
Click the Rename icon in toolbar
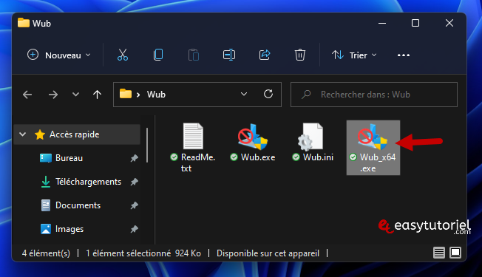[229, 55]
